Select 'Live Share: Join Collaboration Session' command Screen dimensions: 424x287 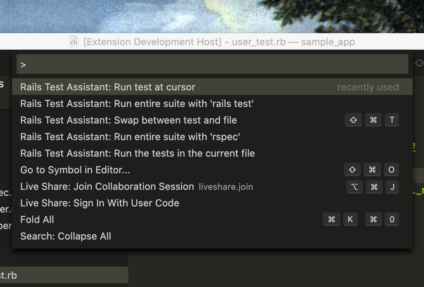[212, 186]
